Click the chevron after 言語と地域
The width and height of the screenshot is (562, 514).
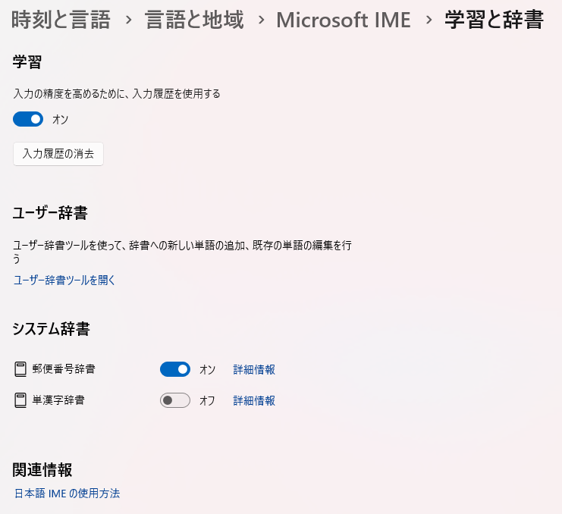[262, 20]
